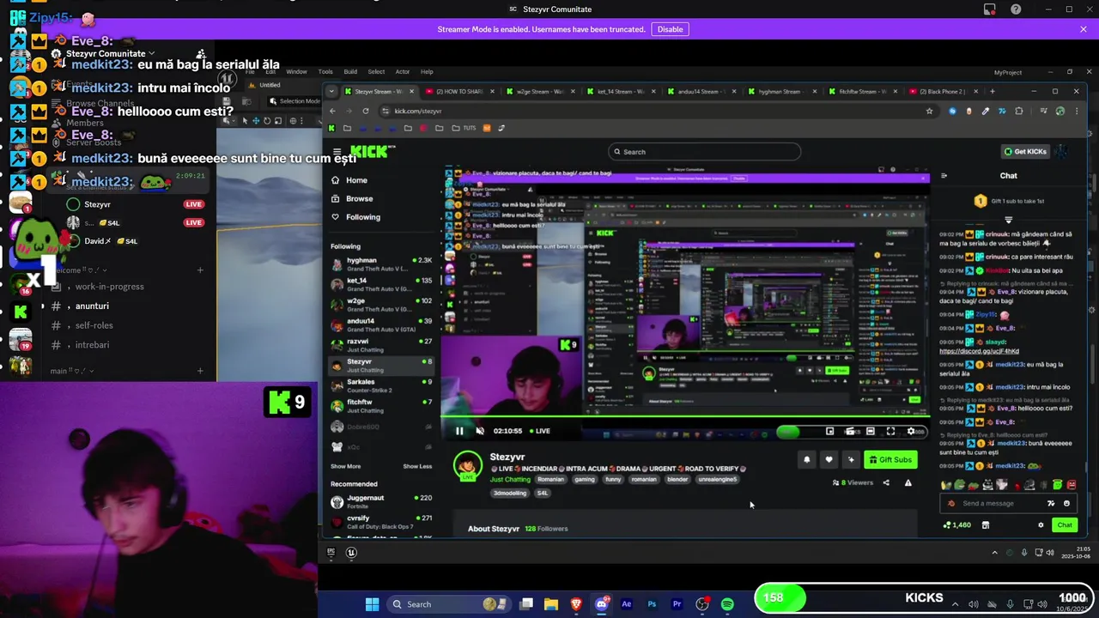Follow Stezyvr with the heart button

(x=829, y=460)
